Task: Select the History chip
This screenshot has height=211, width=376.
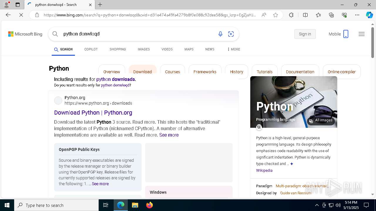Action: click(x=236, y=72)
